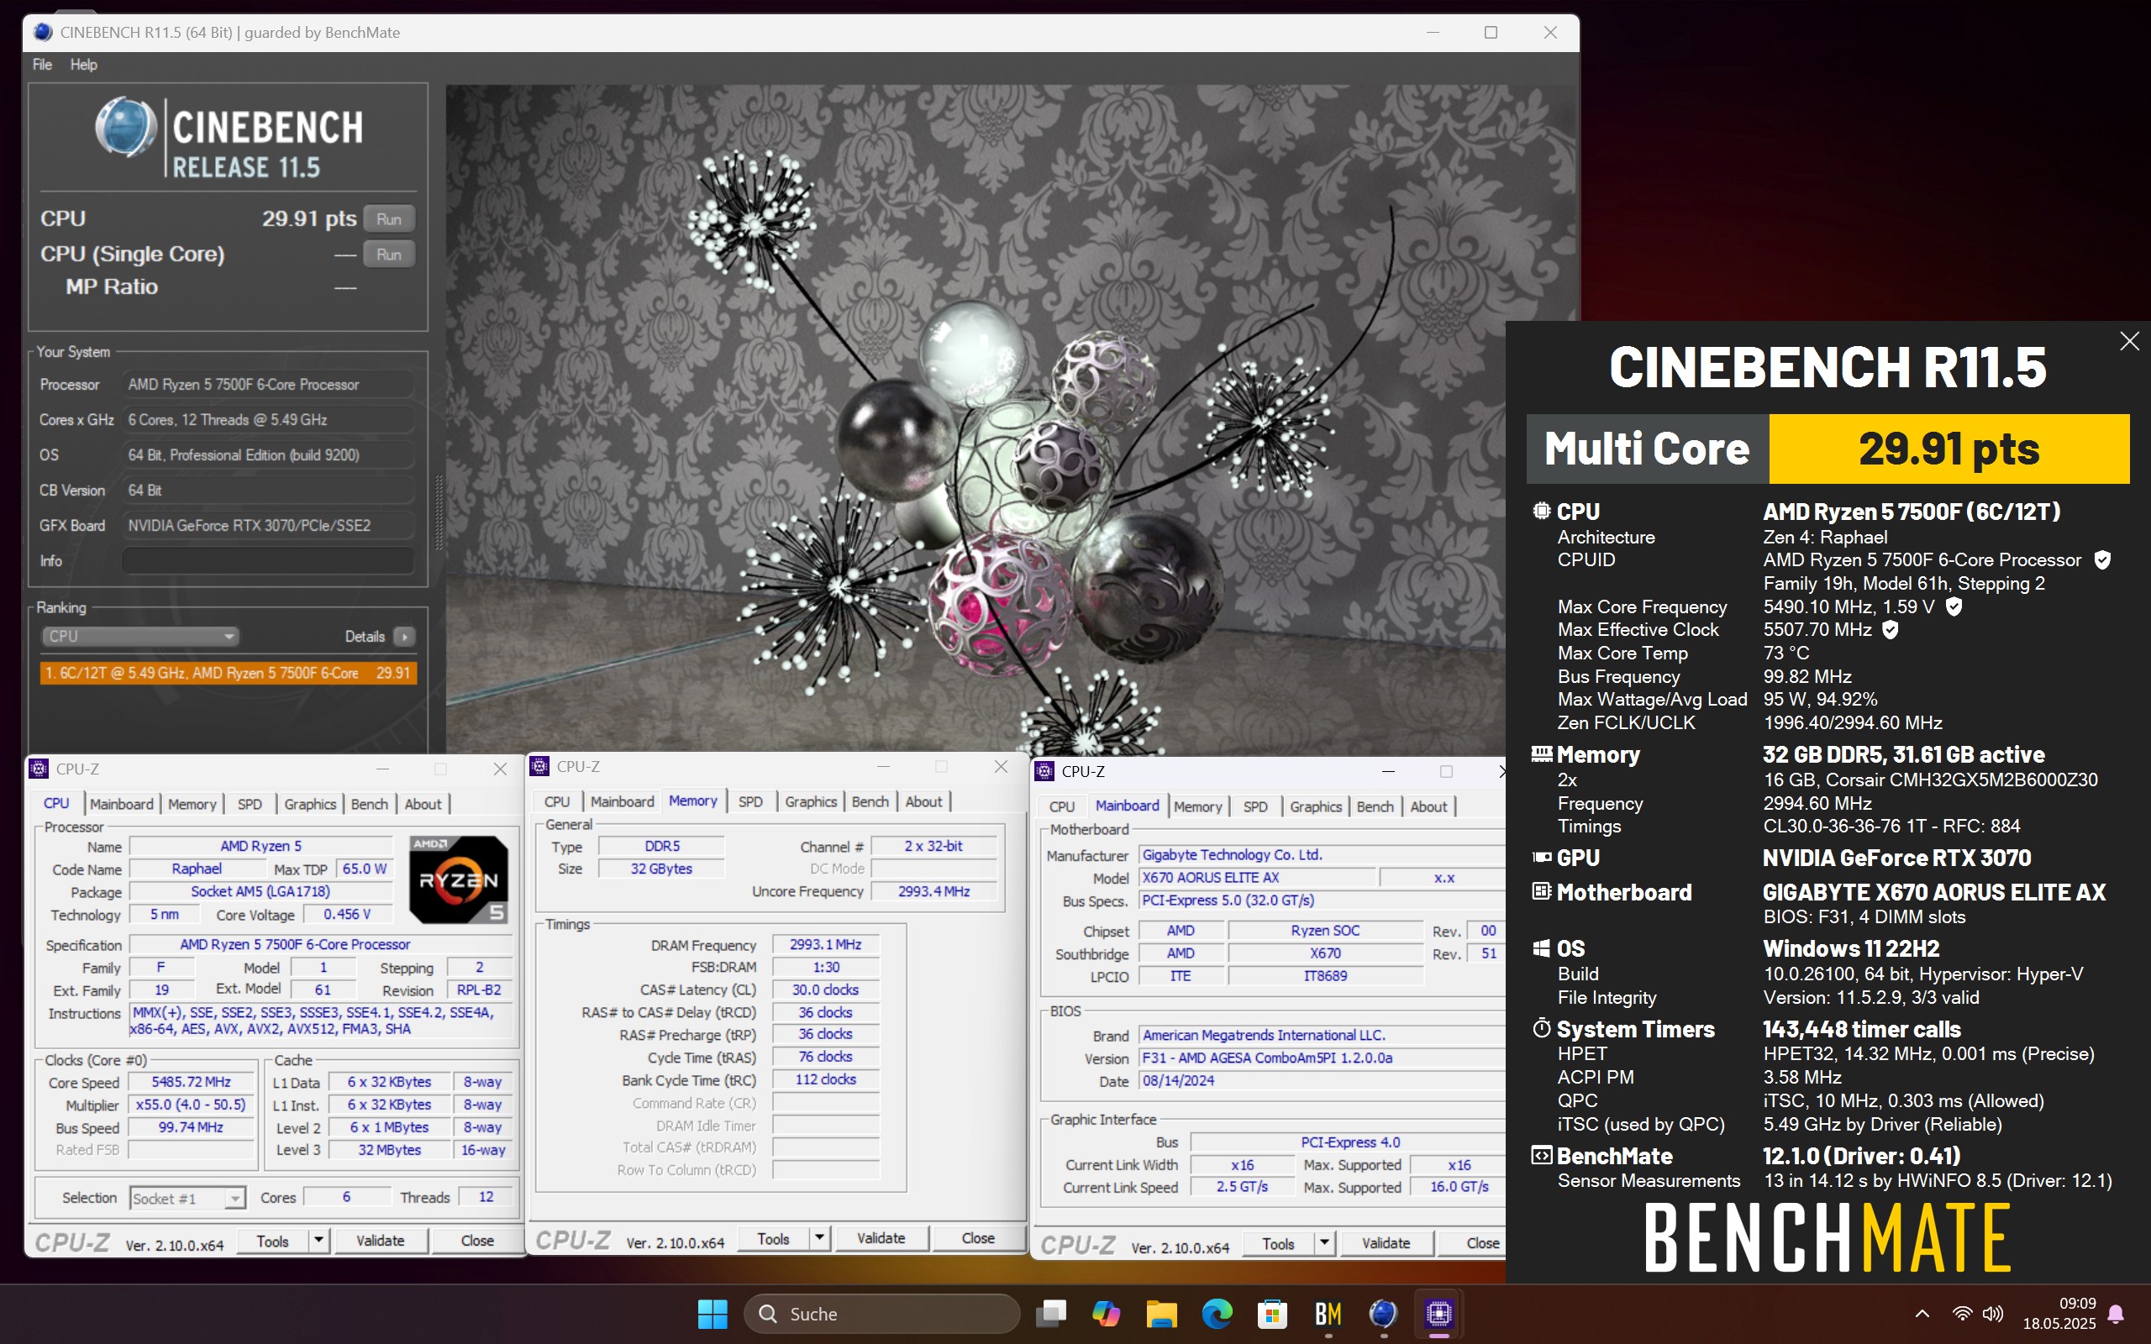The image size is (2151, 1344).
Task: Open the Cinebench Help menu
Action: pos(83,64)
